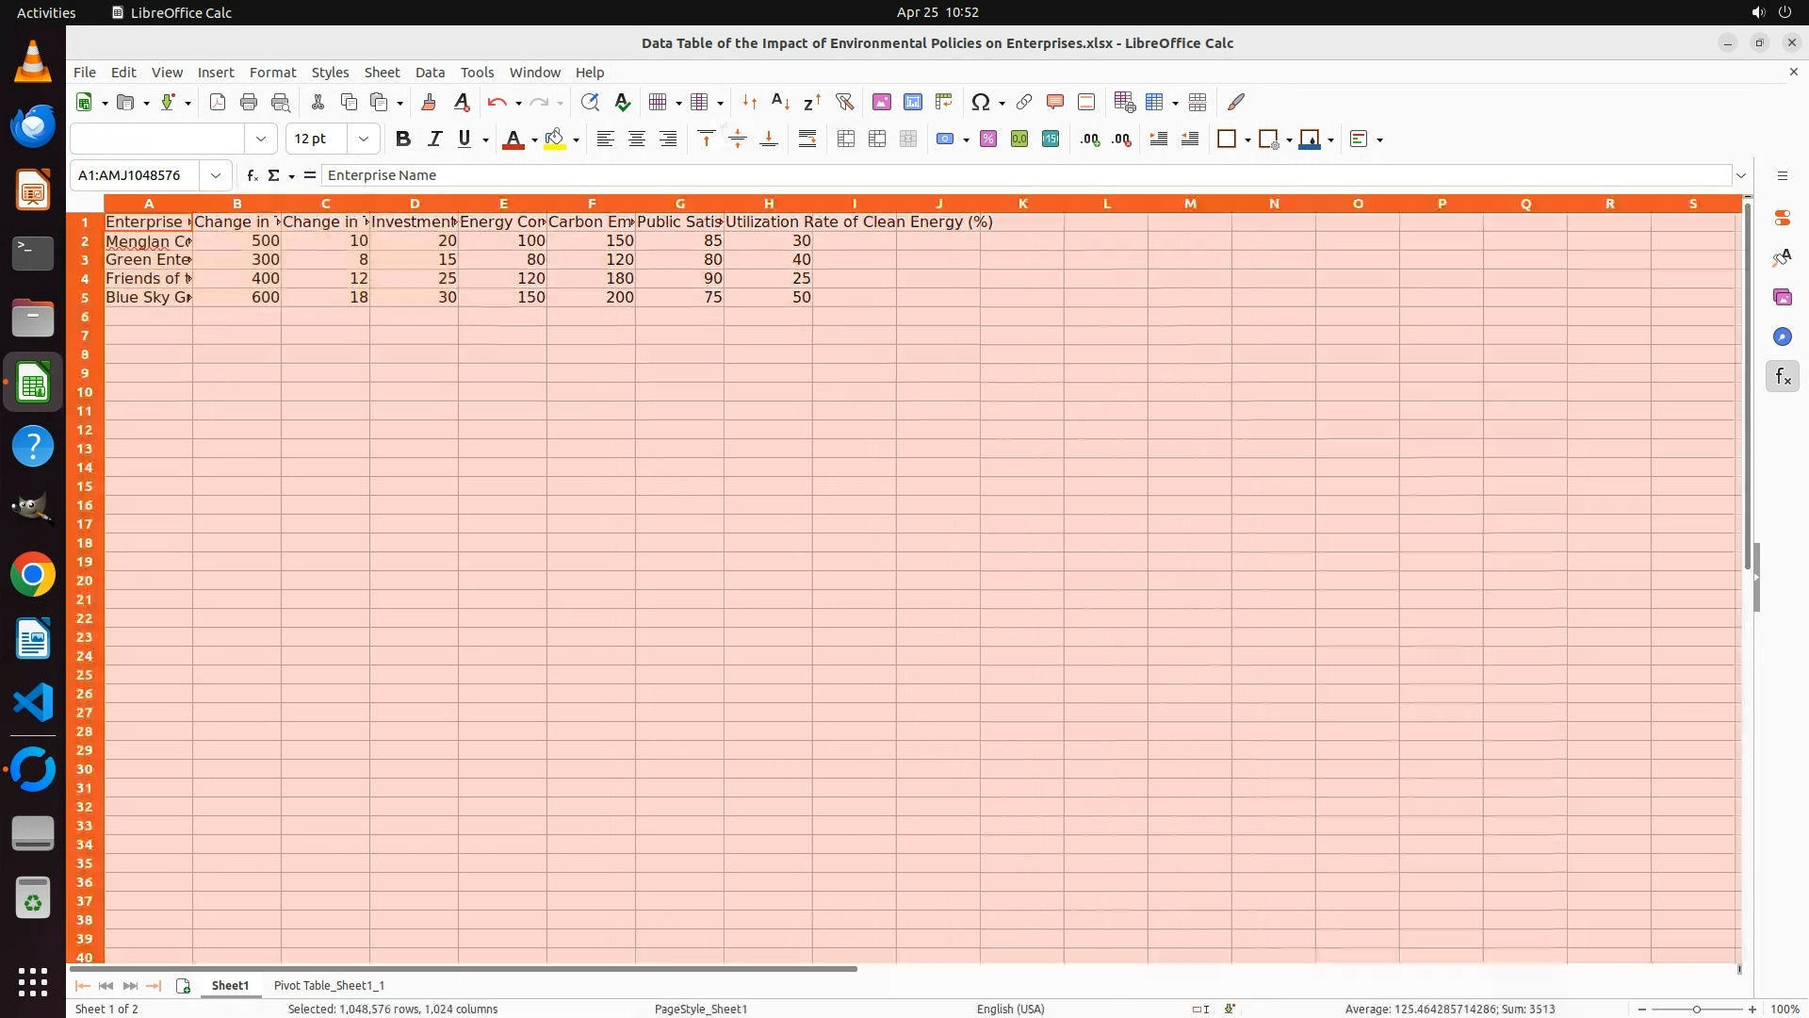Toggle Wrap Text button
The height and width of the screenshot is (1018, 1809).
[807, 140]
